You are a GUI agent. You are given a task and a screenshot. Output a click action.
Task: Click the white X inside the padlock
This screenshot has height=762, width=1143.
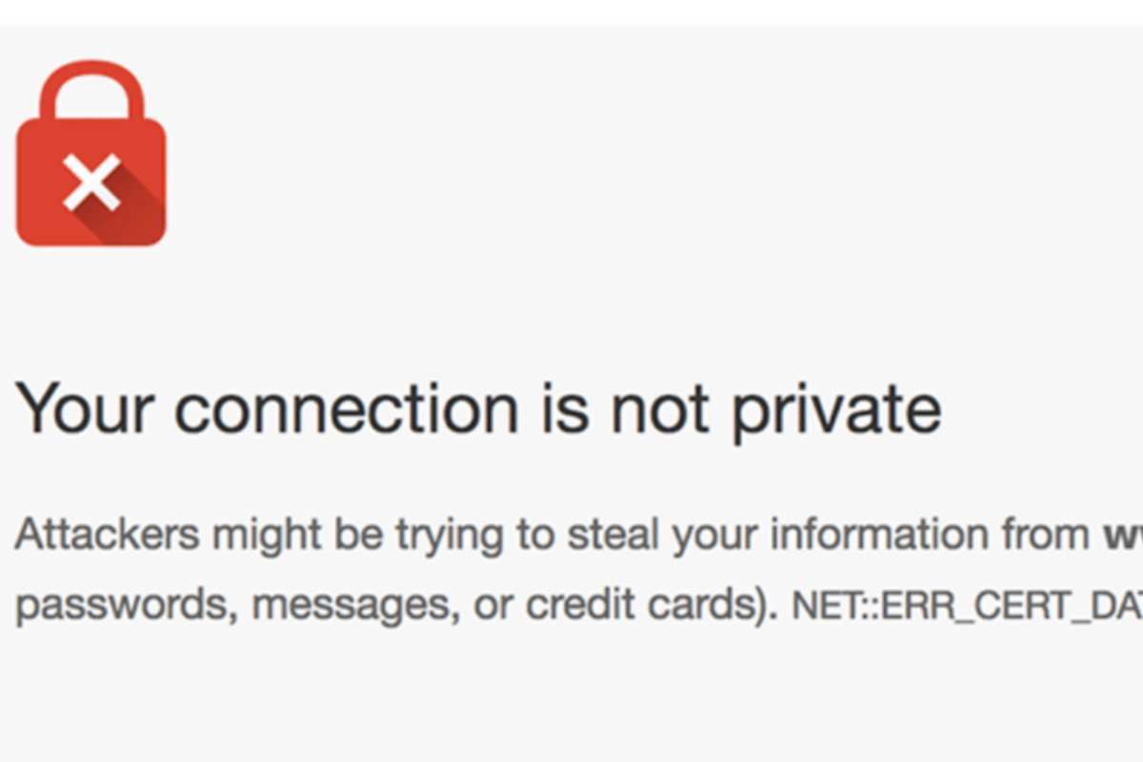click(91, 183)
